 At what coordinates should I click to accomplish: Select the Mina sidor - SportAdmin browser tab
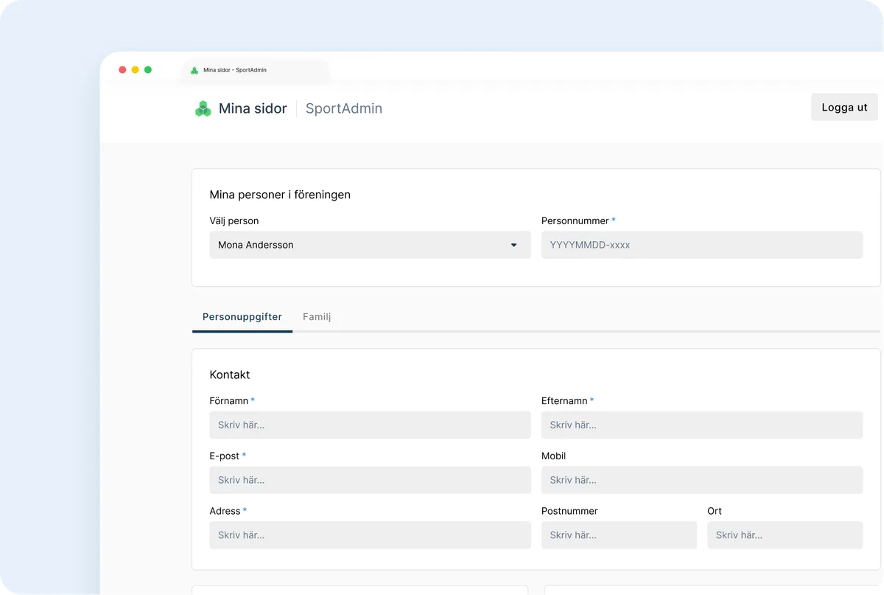click(x=256, y=70)
